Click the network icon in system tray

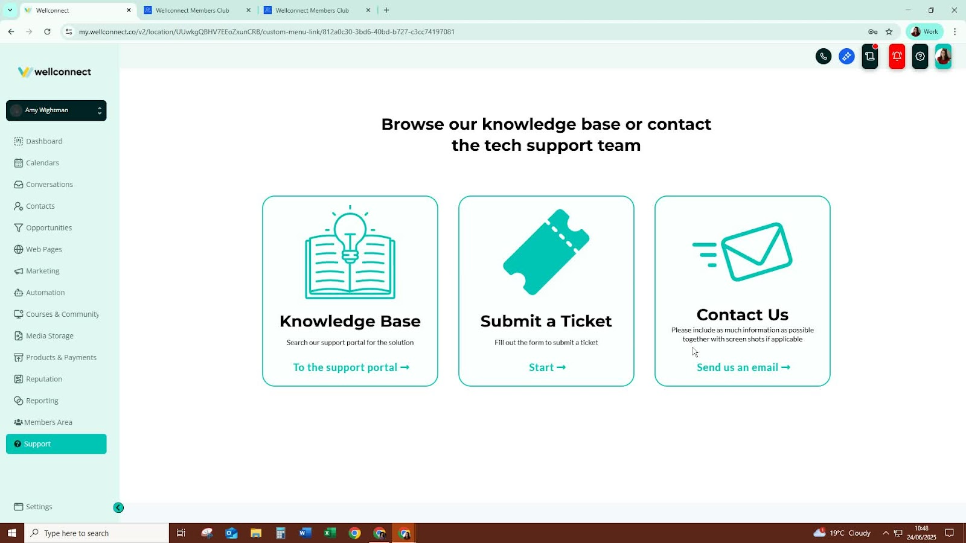tap(898, 533)
